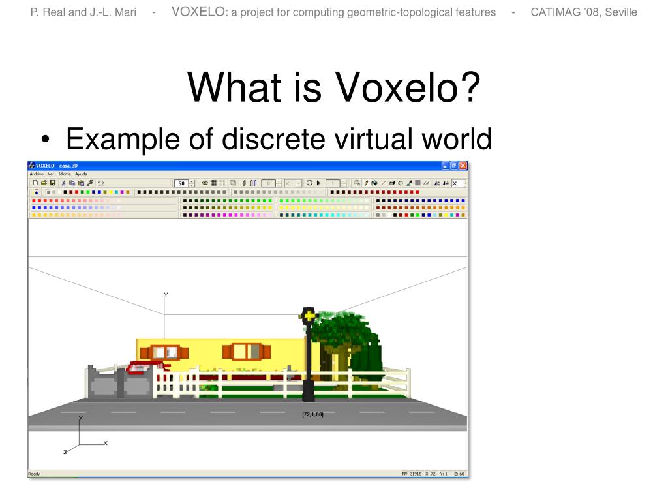Copy selection with the copy icon

[x=72, y=183]
